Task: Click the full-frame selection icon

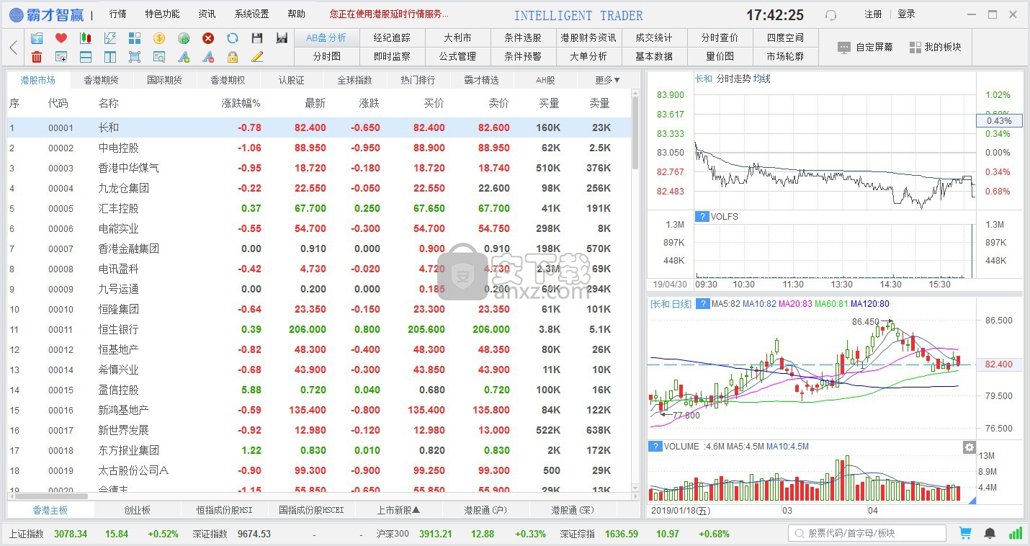Action: pos(135,57)
